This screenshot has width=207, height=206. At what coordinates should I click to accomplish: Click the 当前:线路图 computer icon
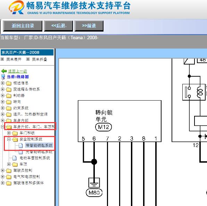[x=3, y=77]
